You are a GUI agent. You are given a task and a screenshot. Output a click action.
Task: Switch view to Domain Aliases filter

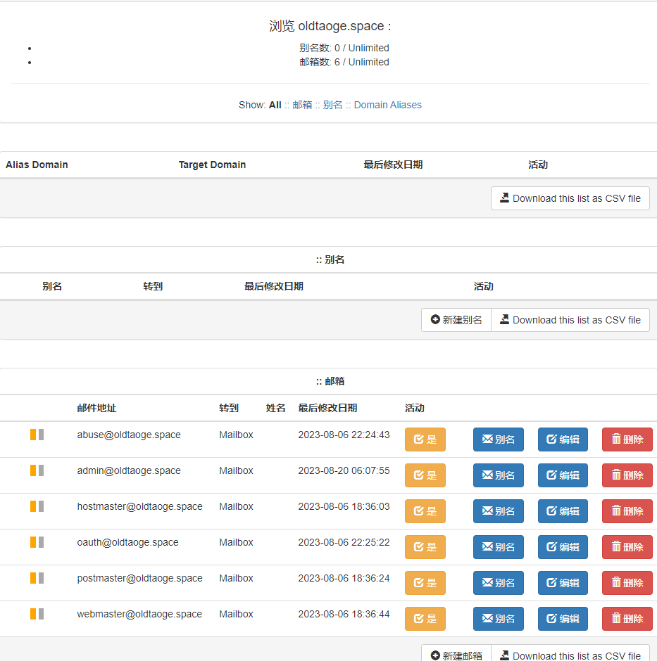coord(387,105)
